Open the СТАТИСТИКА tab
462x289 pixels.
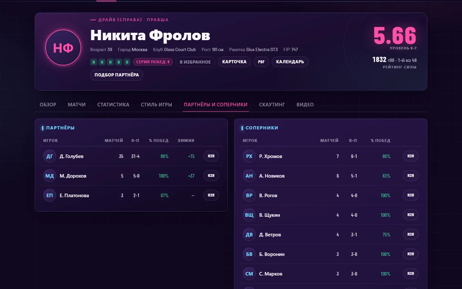(x=113, y=105)
